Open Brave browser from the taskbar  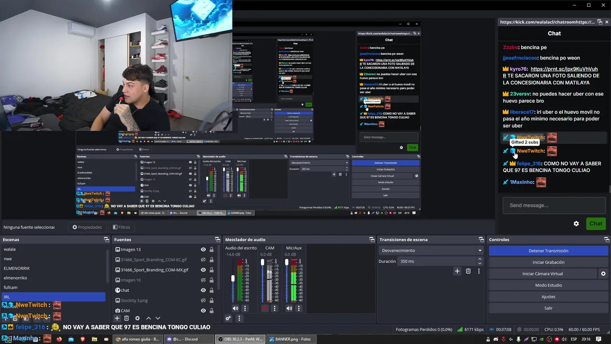coord(83,339)
